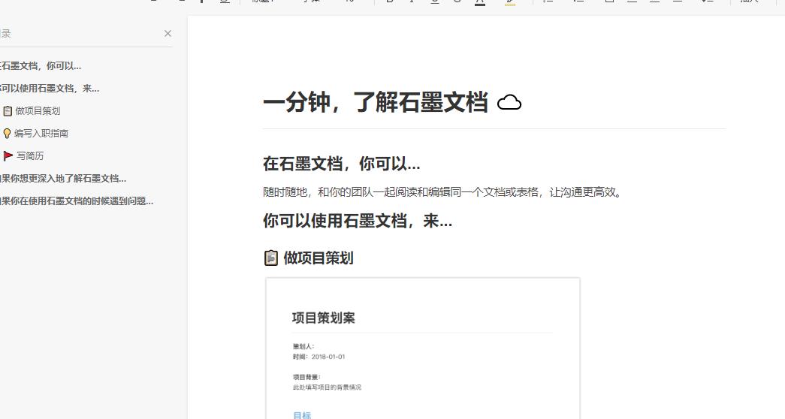
Task: Select the yellow highlight color tool
Action: [510, 2]
